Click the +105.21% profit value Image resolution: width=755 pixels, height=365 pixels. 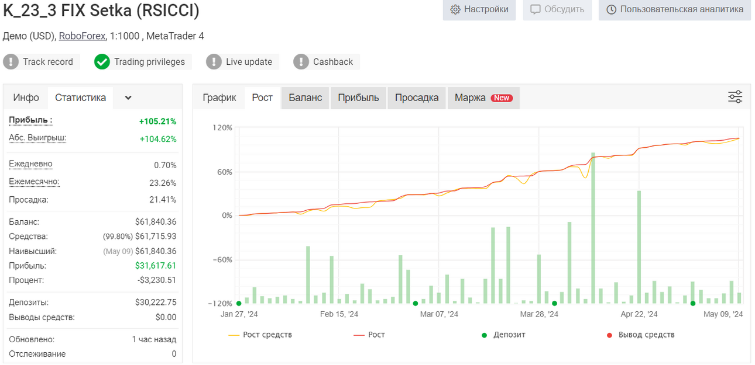pyautogui.click(x=157, y=121)
